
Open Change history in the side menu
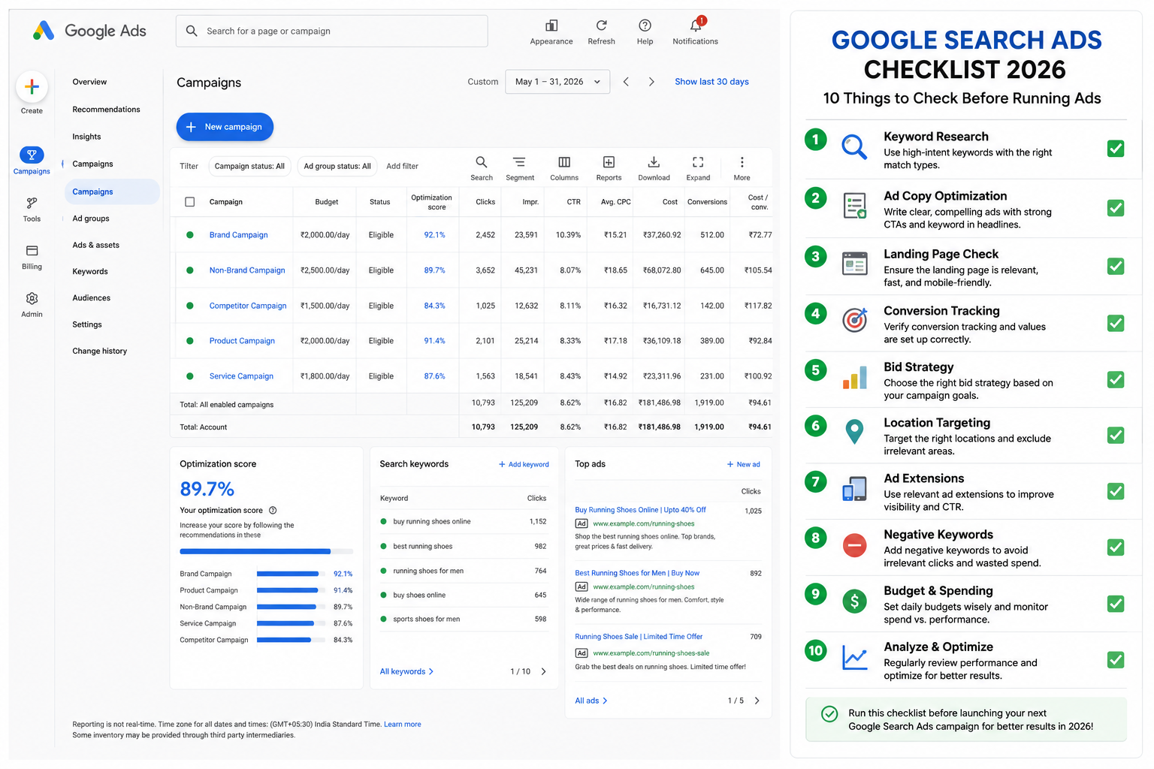pos(100,351)
